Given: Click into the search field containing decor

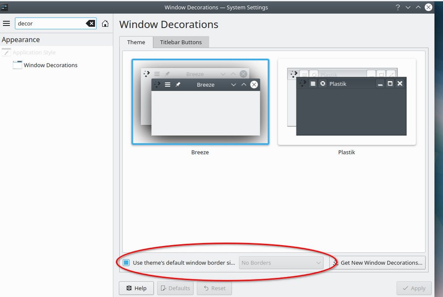Looking at the screenshot, I should 50,23.
